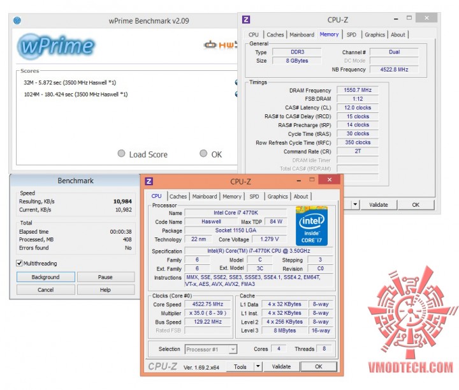Click the Elapsed time 00:00:38 value
Viewport: 459px width, 390px height.
pyautogui.click(x=120, y=232)
